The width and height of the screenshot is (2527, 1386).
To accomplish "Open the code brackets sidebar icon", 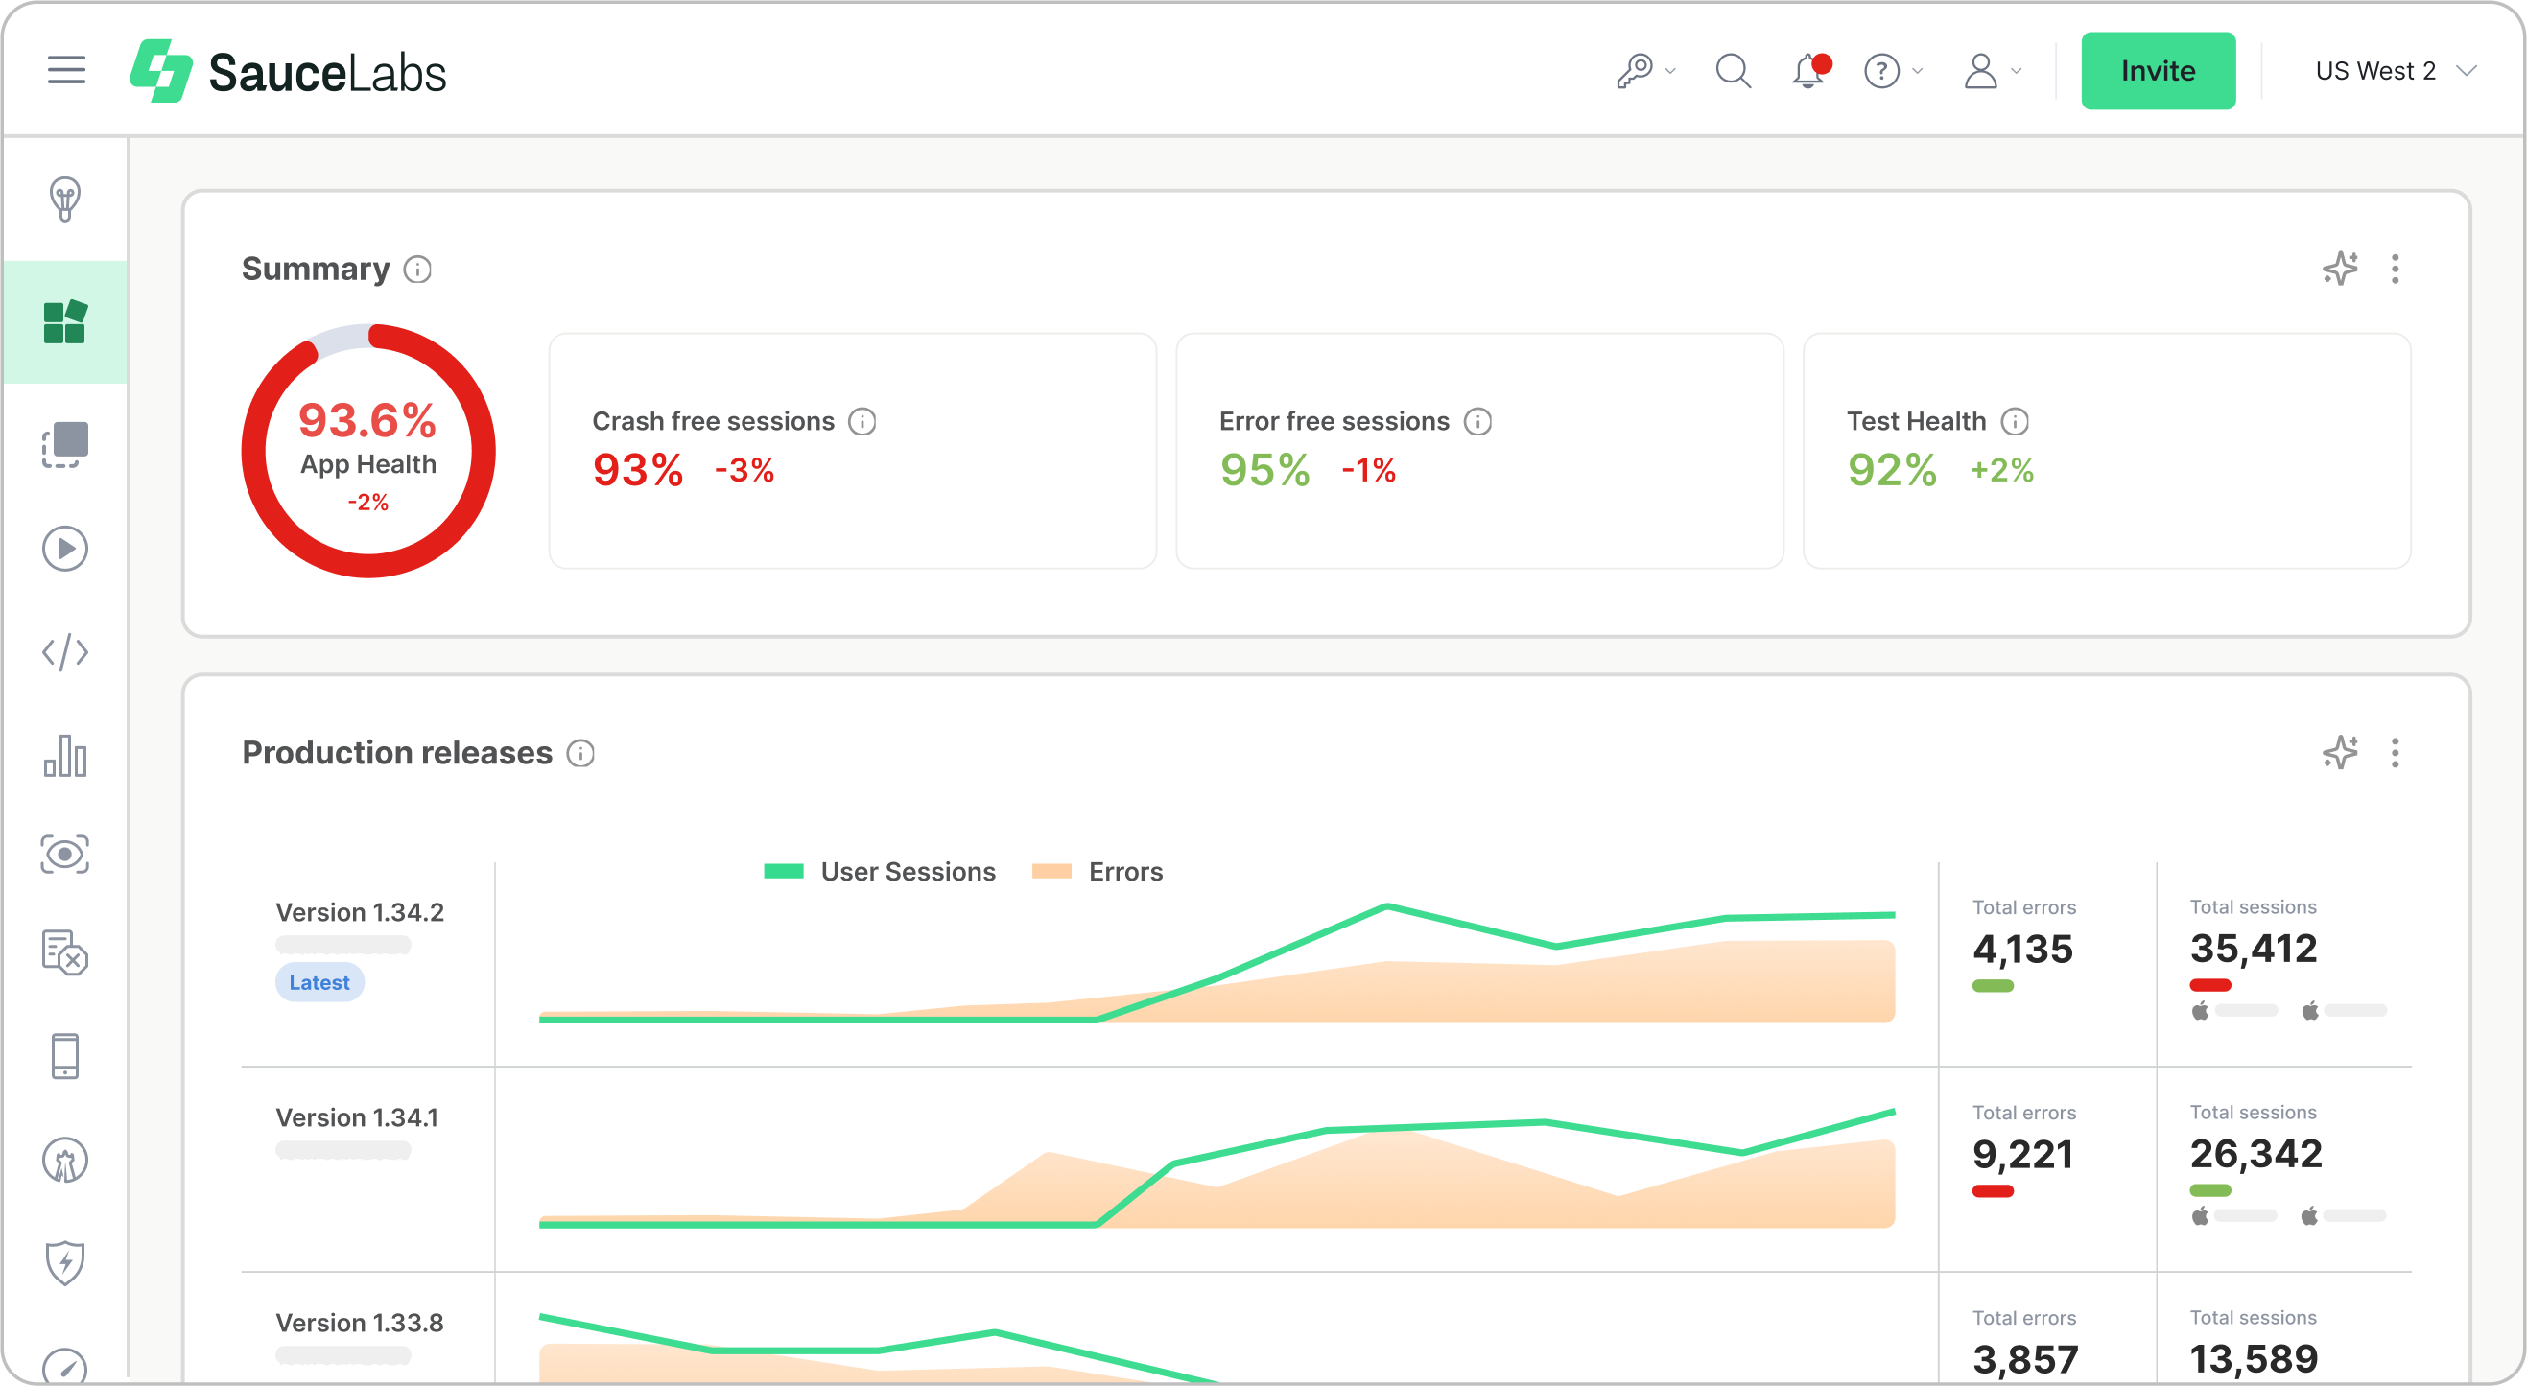I will (x=64, y=652).
